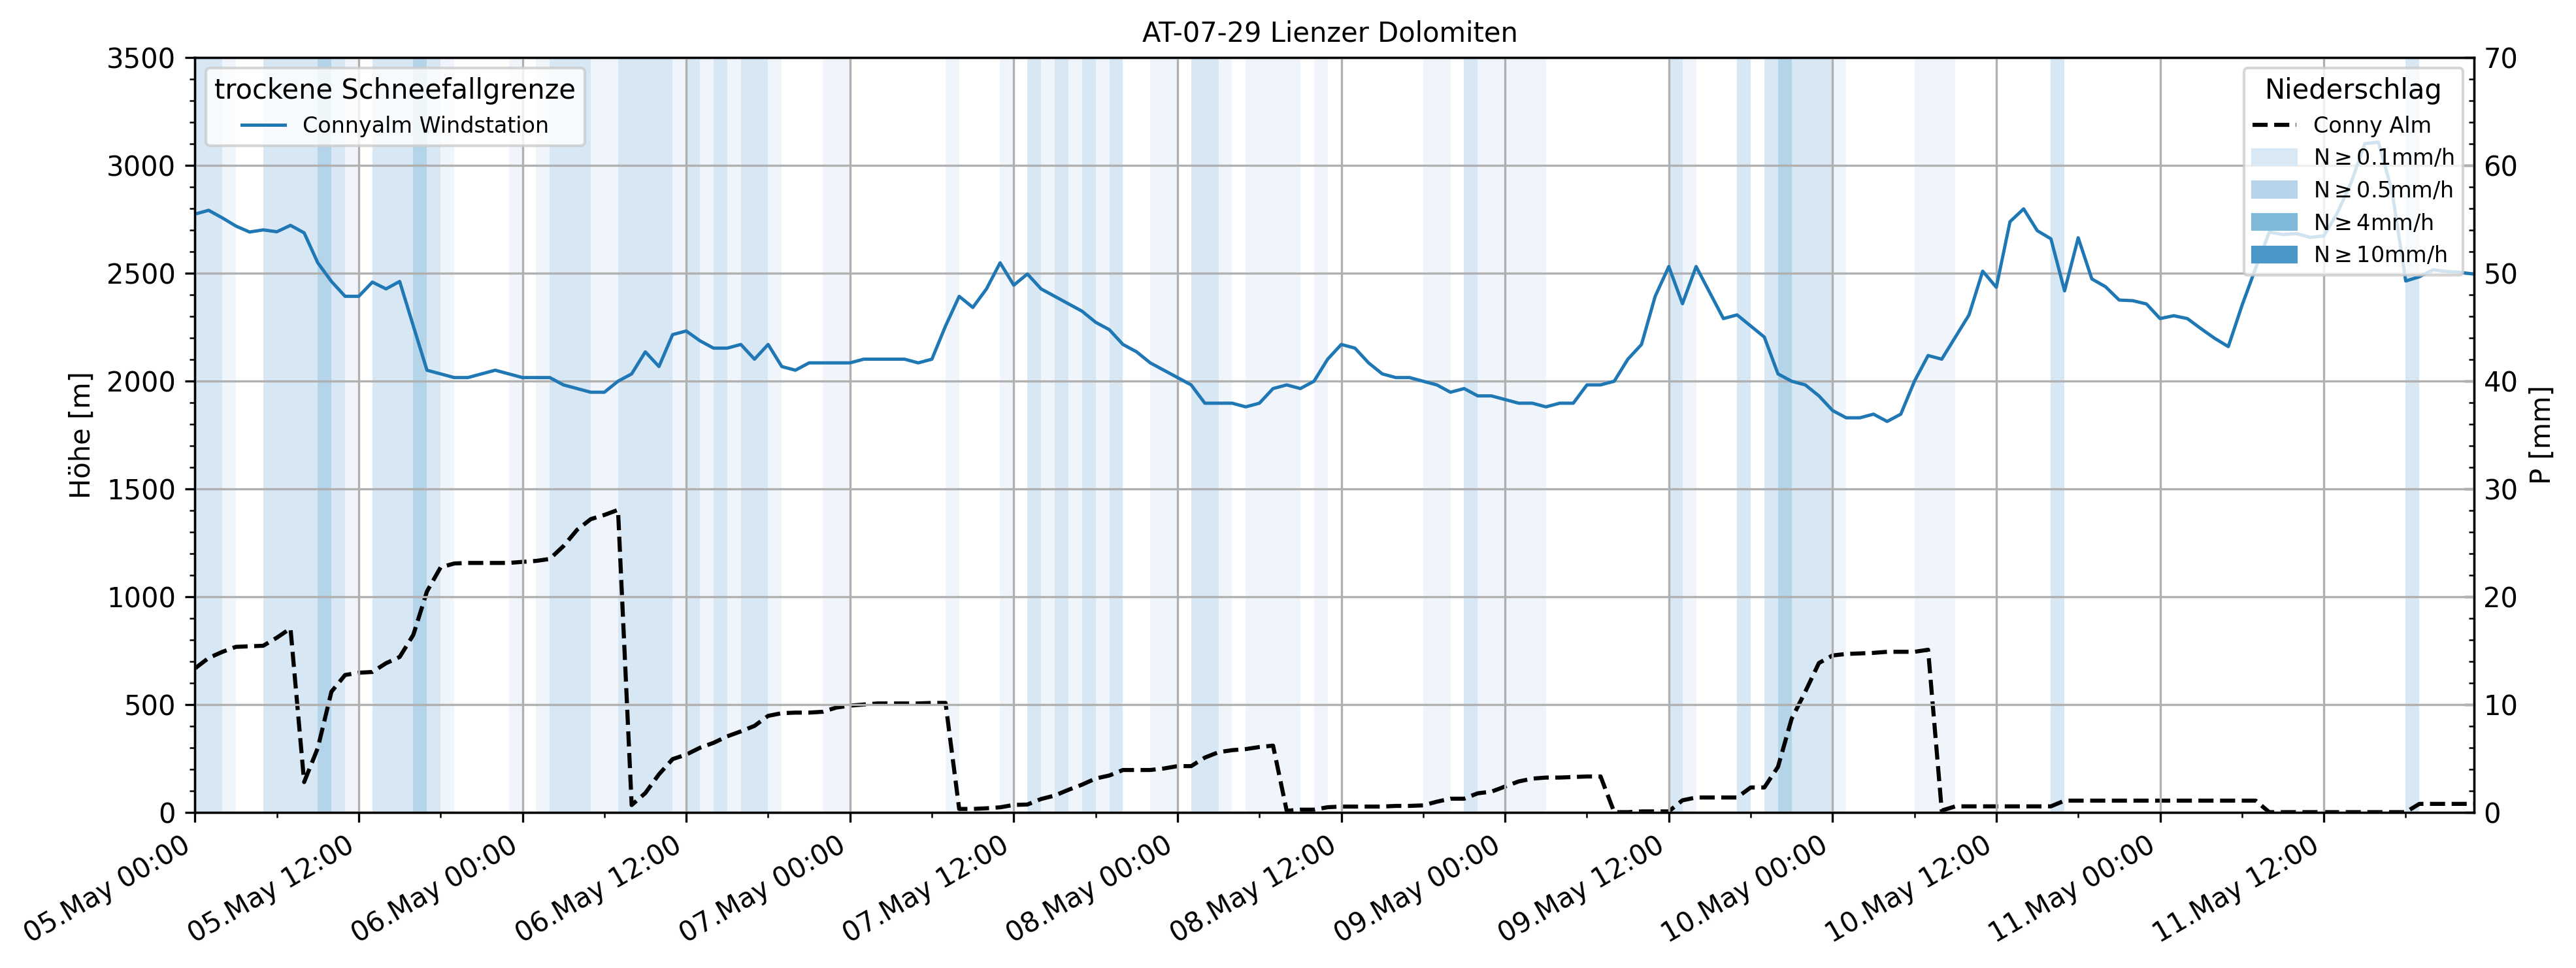This screenshot has width=2576, height=968.
Task: Click the 05.May 00:00 x-axis label
Action: [x=107, y=888]
